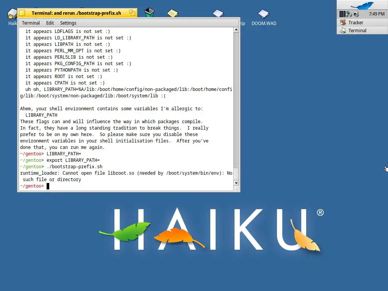The image size is (388, 291).
Task: Click the DOOM.WAD file label
Action: coord(264,23)
